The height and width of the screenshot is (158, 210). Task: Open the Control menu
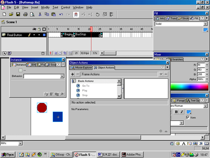click(66, 7)
